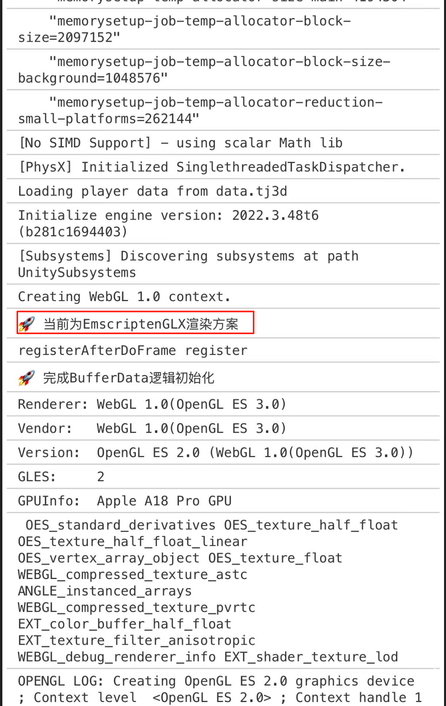
Task: Select the Loading player data log row
Action: click(223, 191)
